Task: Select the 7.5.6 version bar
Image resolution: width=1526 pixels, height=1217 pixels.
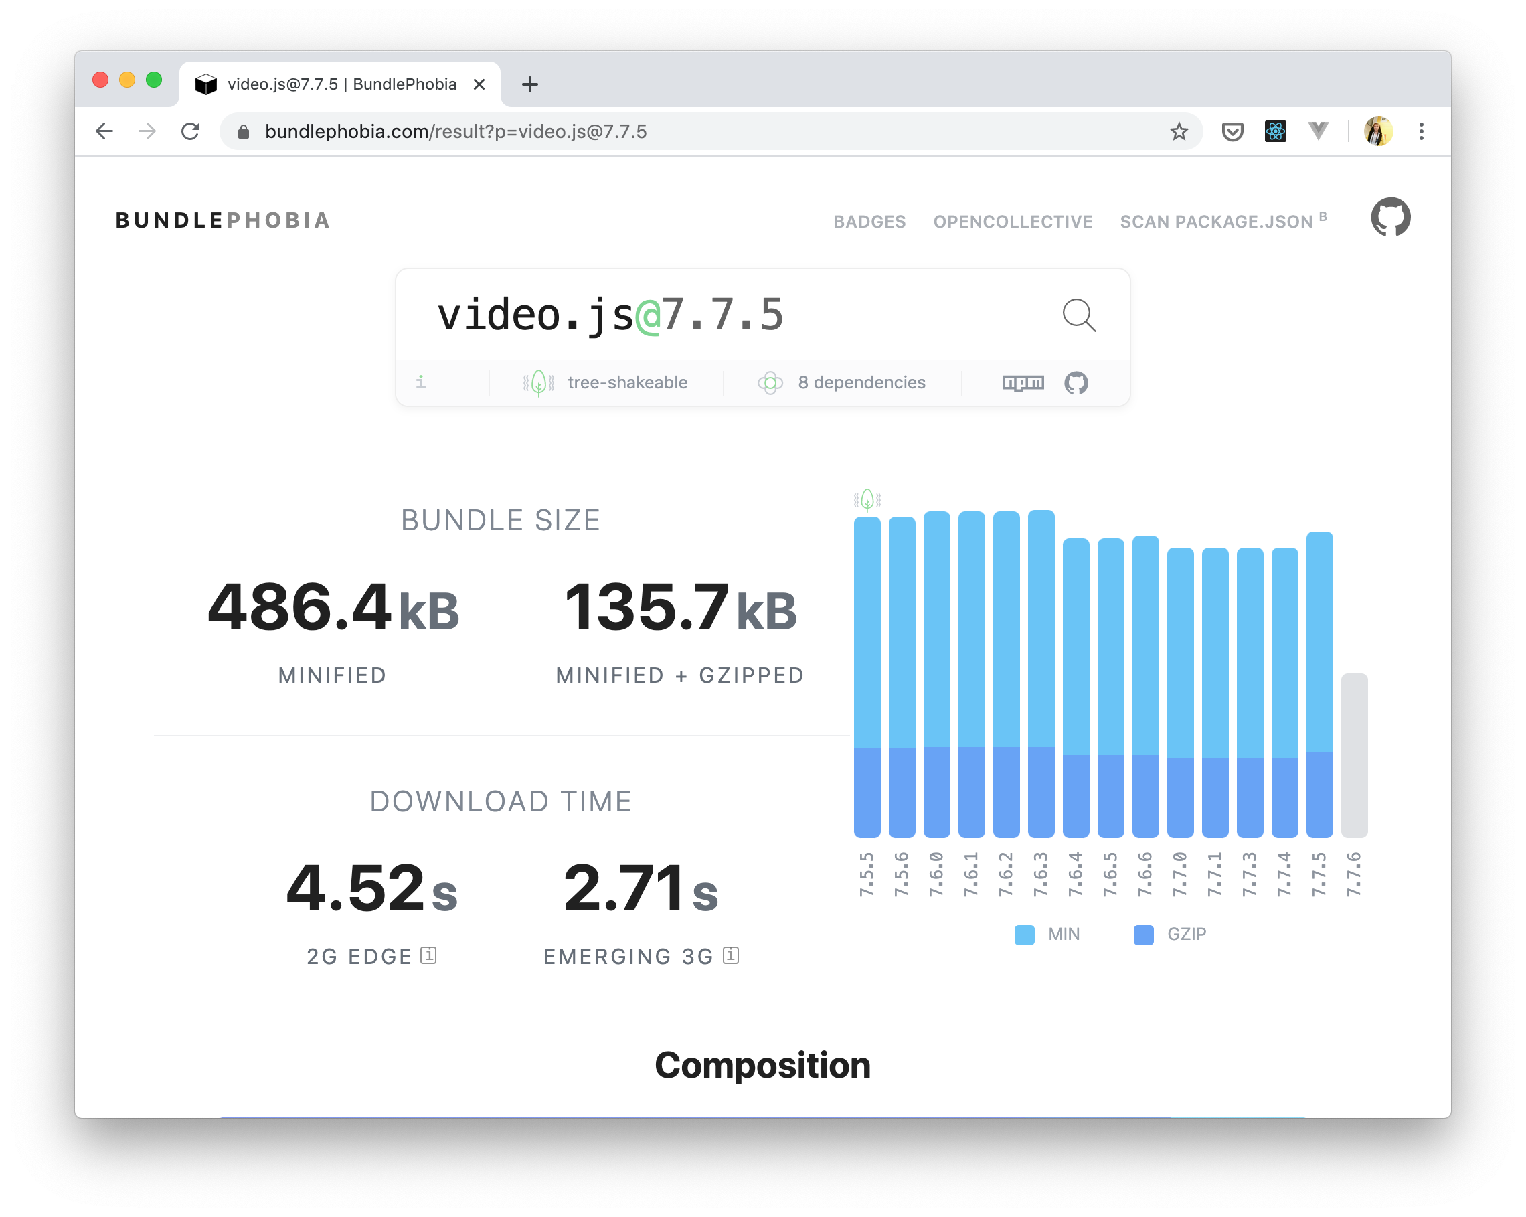Action: 902,677
